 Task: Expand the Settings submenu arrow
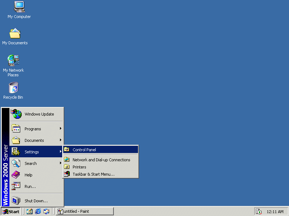(x=60, y=152)
